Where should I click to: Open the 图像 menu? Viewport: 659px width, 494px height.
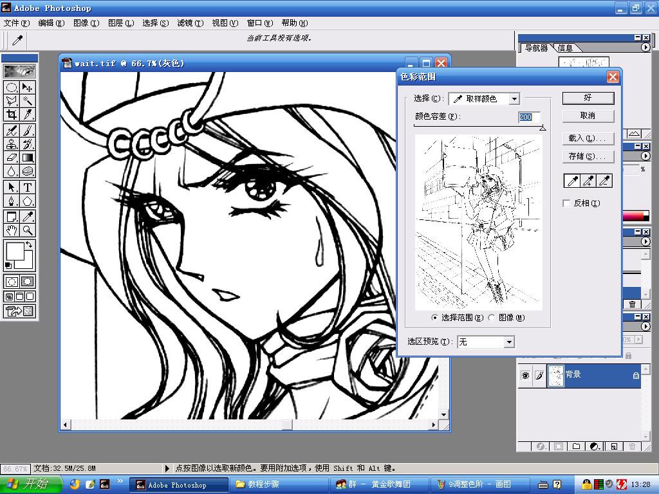click(x=86, y=23)
